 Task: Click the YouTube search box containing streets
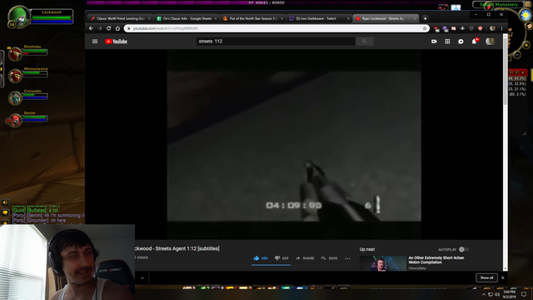[x=276, y=41]
